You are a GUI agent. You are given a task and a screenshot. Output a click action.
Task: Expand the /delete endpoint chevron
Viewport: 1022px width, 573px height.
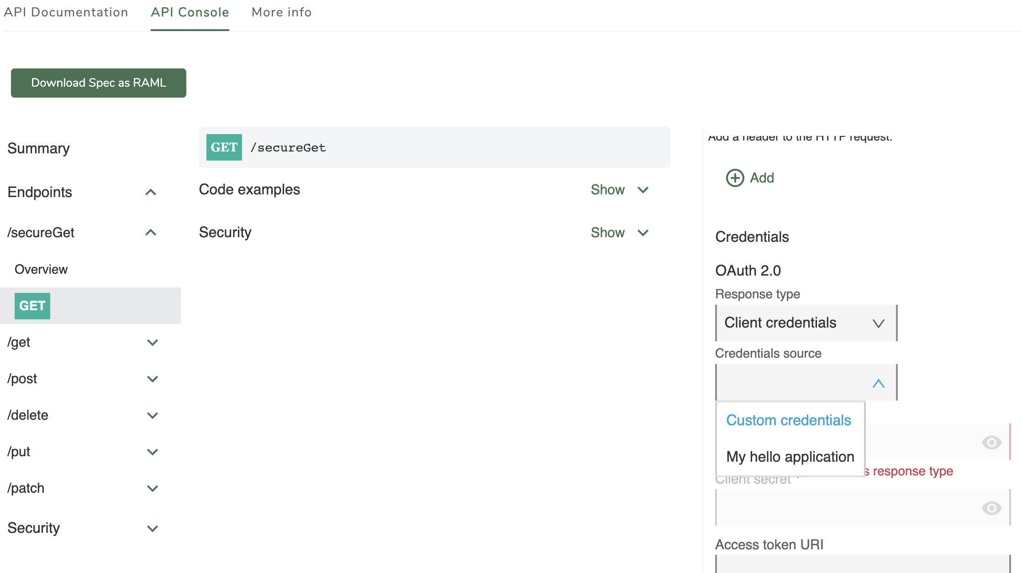point(153,415)
